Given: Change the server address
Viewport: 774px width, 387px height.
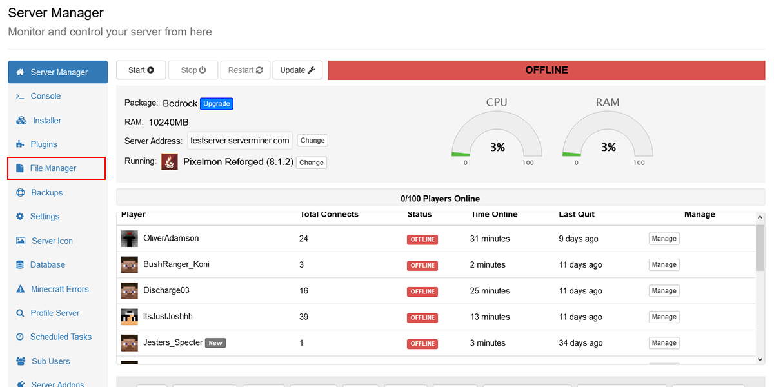Looking at the screenshot, I should pyautogui.click(x=312, y=140).
